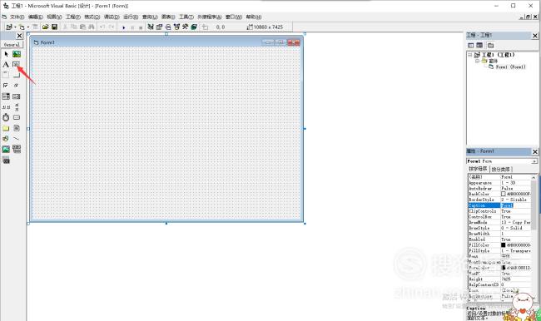Show Toolbox via hammer-wrench toolbar icon
The image size is (541, 321).
186,27
